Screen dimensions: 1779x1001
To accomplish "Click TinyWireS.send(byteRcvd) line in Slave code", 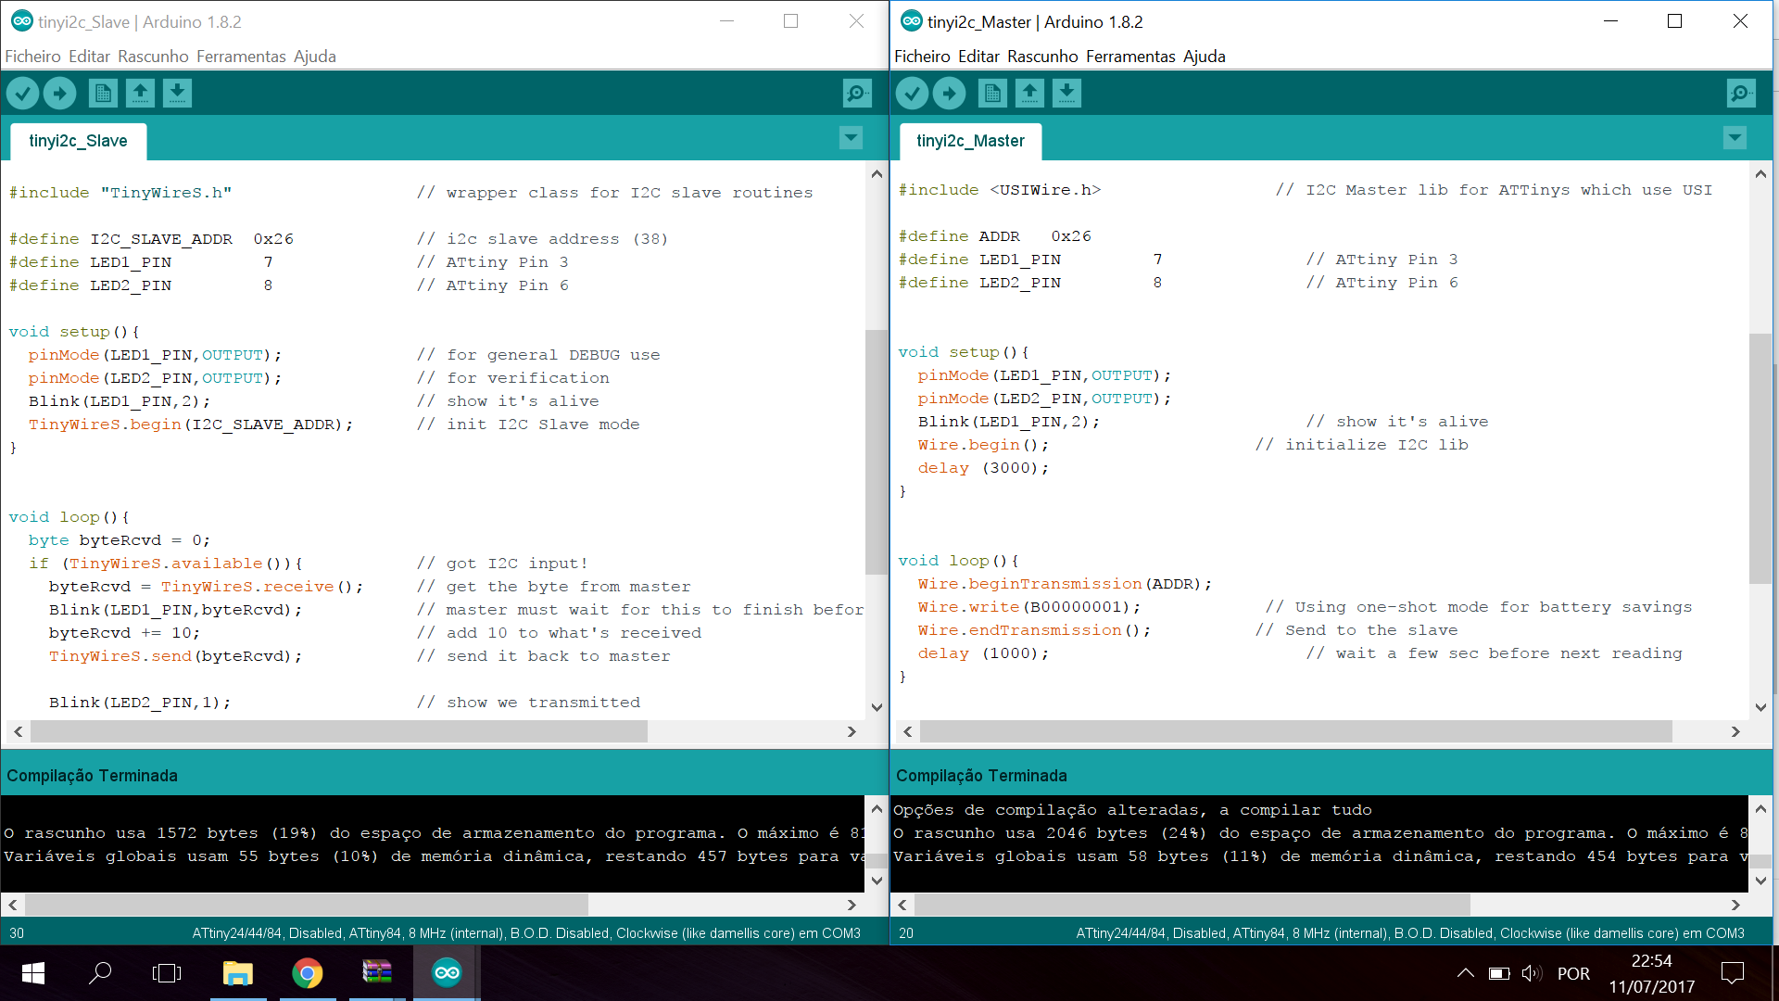I will 176,656.
